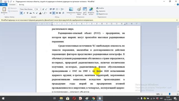Undo the last action in title bar
179x101 pixels.
(x=8, y=1)
